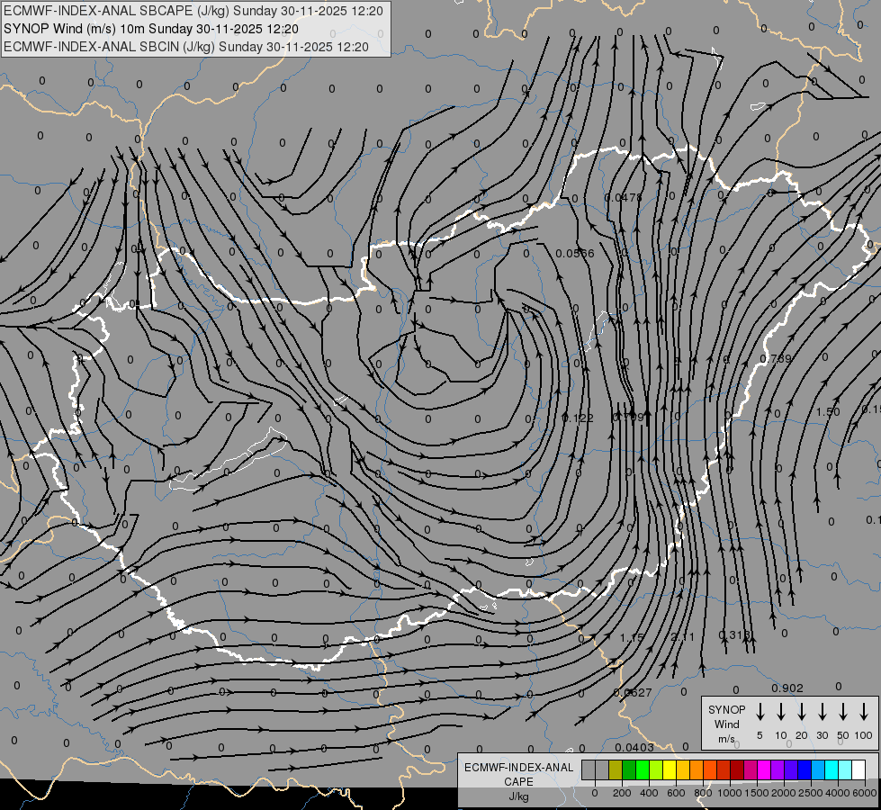Select the amber swatch in the CAPE legend

[683, 769]
